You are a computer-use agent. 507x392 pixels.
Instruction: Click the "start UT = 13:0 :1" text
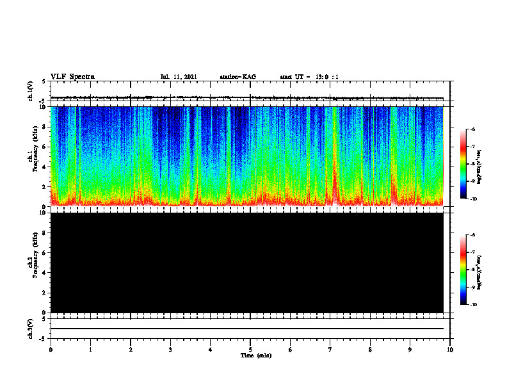pyautogui.click(x=309, y=77)
